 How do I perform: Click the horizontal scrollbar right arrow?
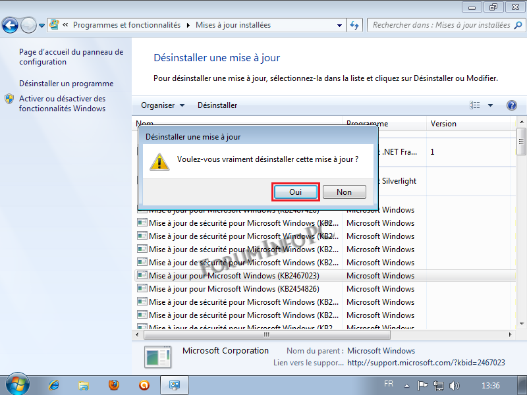point(510,334)
